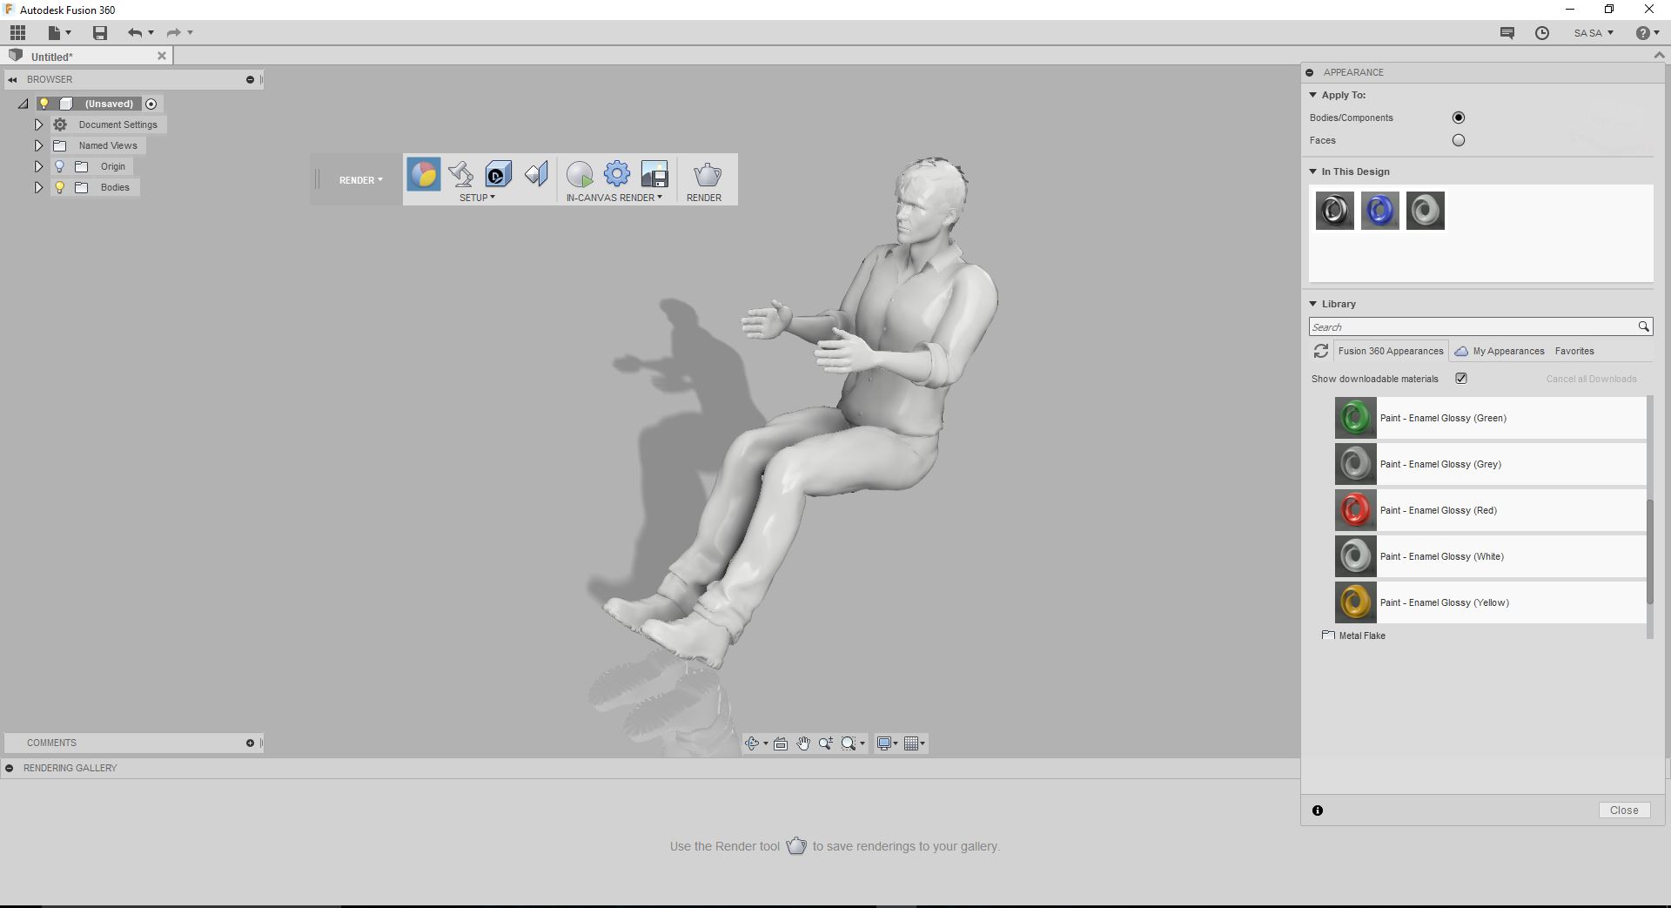Activate the Unsaved component radio dot
This screenshot has height=908, width=1671.
coord(151,104)
